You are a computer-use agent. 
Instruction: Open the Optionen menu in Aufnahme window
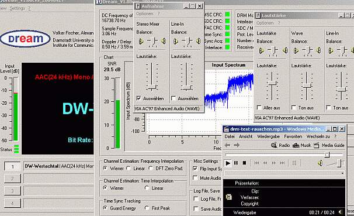[x=144, y=14]
